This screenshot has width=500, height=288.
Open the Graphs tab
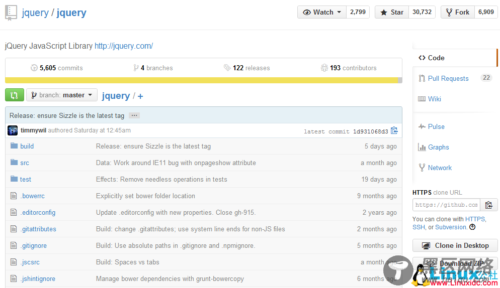438,147
